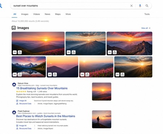This screenshot has height=134, width=163.
Task: Open the Nature Vista result thumbnail
Action: (x=101, y=92)
